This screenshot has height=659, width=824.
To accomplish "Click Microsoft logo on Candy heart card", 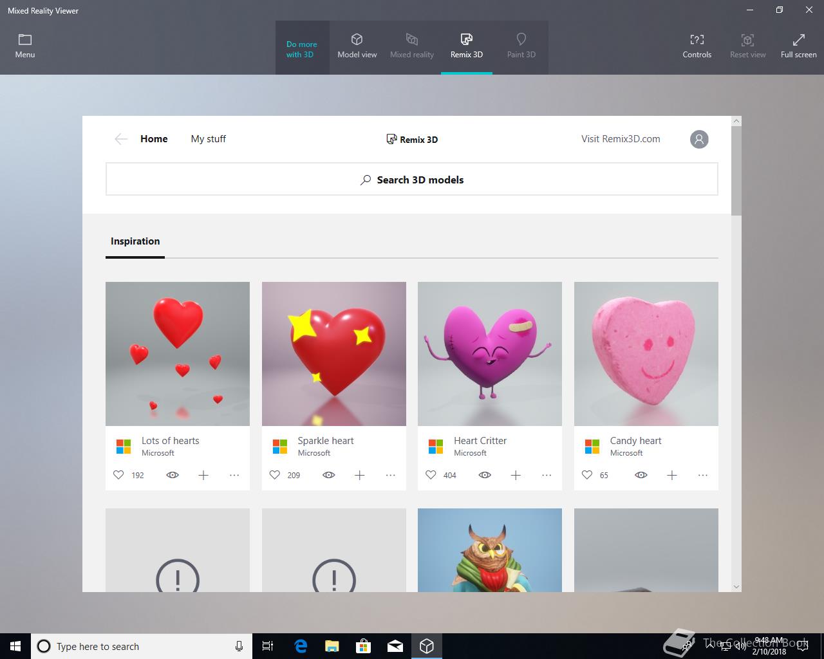I will click(592, 446).
